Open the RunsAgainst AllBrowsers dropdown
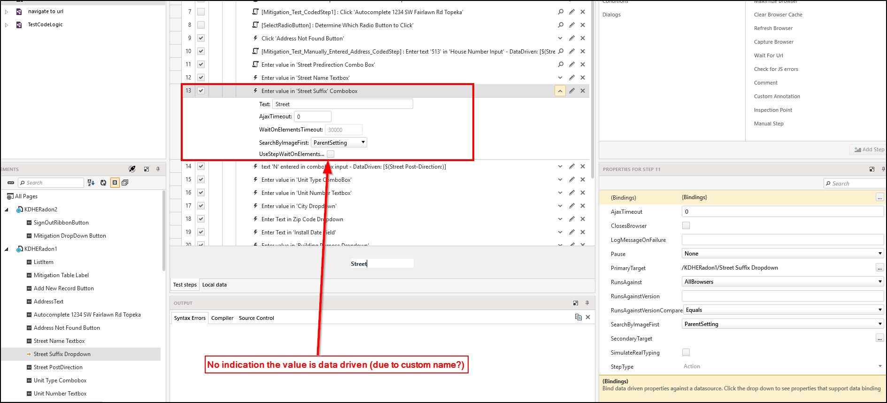The image size is (887, 403). point(782,282)
